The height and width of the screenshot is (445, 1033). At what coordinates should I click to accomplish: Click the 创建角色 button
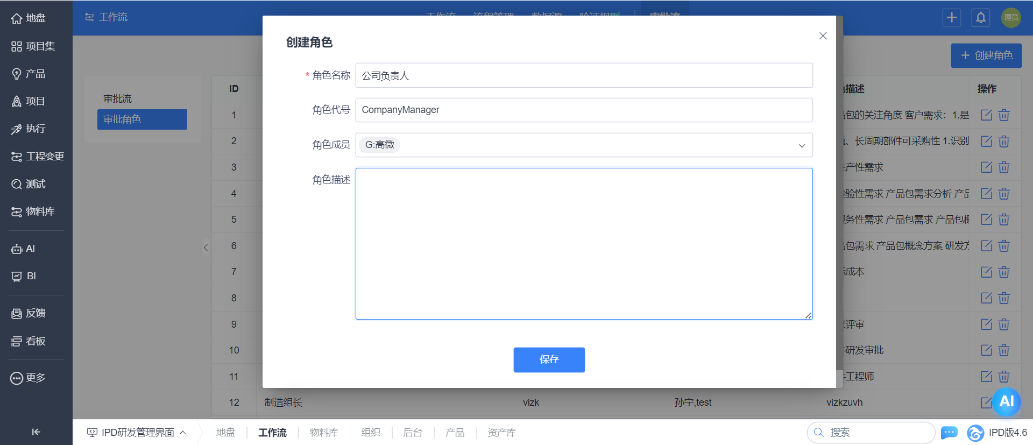pyautogui.click(x=986, y=55)
